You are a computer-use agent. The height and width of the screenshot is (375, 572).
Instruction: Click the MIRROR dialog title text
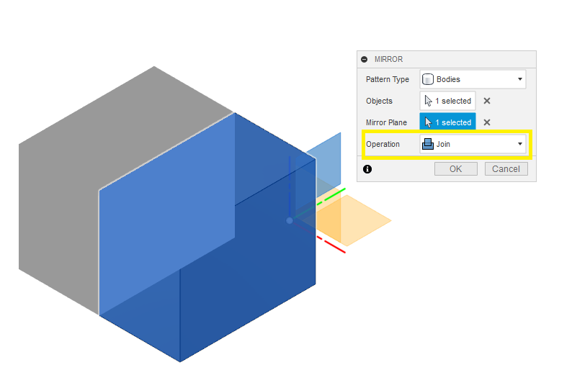coord(388,59)
